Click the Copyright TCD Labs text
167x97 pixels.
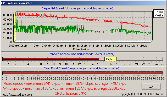point(142,94)
